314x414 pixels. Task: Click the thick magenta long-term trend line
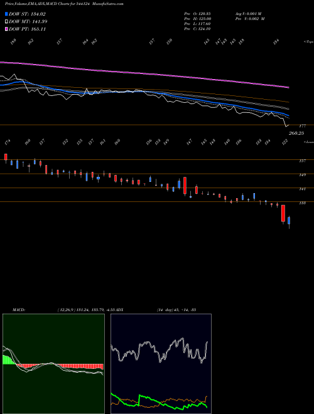[144, 73]
